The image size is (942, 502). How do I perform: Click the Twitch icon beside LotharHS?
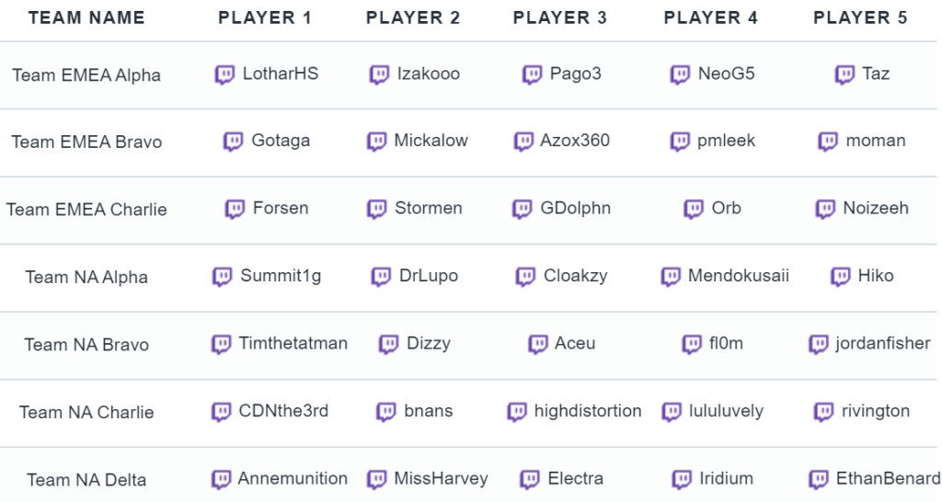click(x=224, y=75)
